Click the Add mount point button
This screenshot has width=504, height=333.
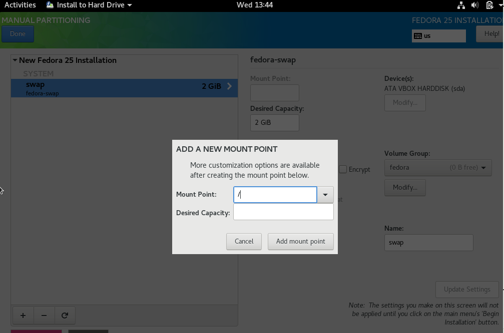coord(300,241)
